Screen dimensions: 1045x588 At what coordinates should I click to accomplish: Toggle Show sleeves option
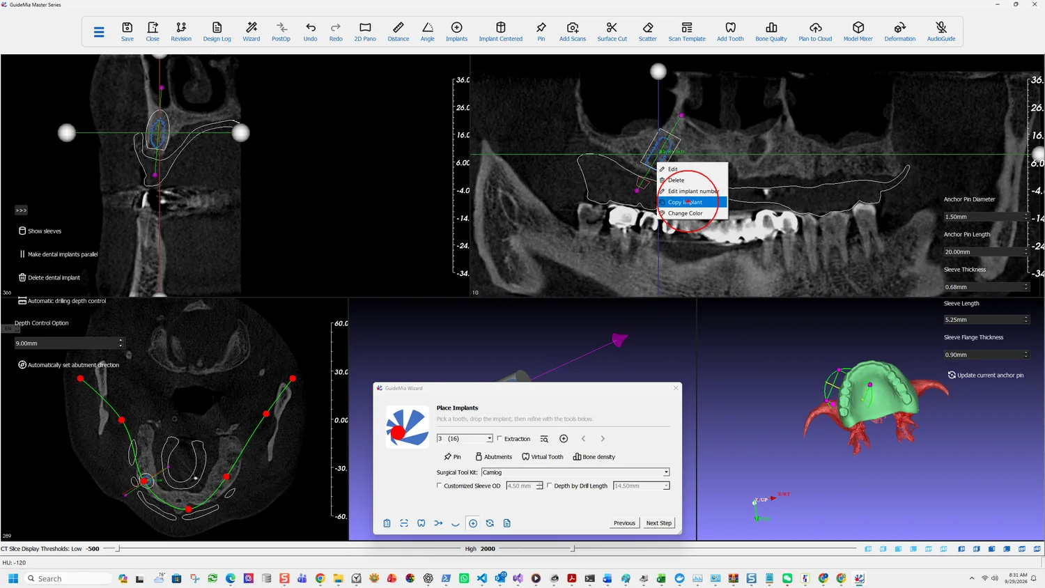tap(40, 231)
